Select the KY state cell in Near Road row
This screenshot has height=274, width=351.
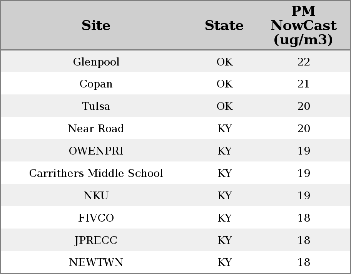224,129
